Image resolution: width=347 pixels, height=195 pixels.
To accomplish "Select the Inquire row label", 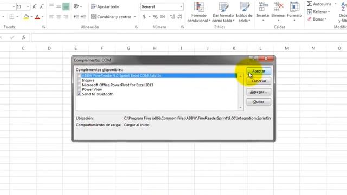I will click(x=88, y=80).
